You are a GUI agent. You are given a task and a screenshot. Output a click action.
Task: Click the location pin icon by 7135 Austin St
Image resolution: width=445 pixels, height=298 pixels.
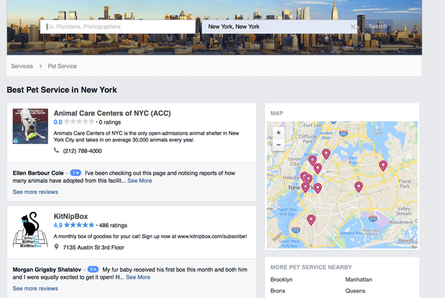[56, 247]
